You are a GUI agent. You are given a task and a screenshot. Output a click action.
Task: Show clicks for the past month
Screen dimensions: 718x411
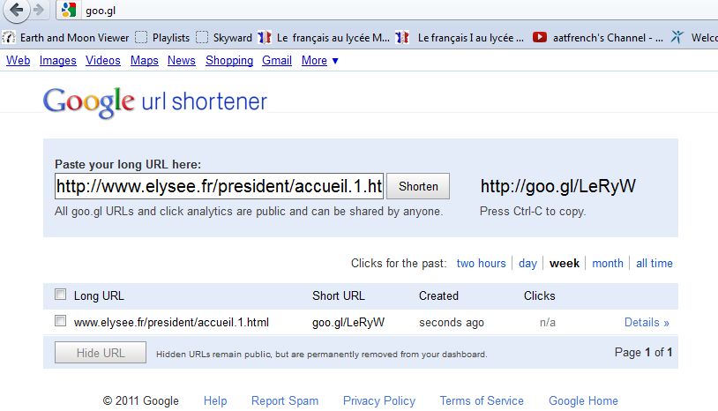pos(608,264)
